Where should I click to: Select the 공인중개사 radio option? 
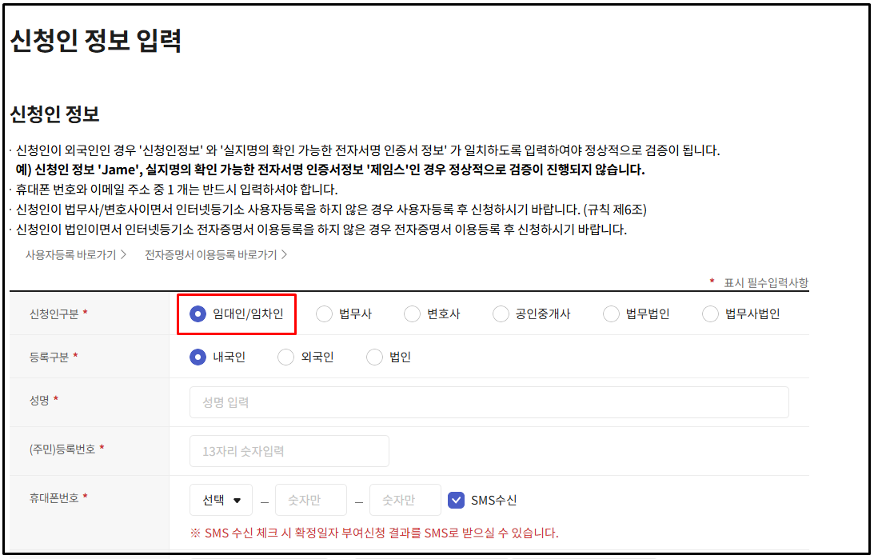click(501, 314)
